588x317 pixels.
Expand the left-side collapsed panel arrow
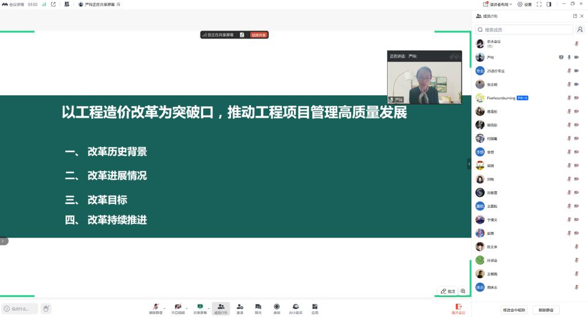(x=3, y=241)
